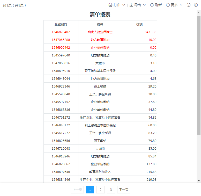This screenshot has width=201, height=196.
Task: Click the 税种 column header
Action: pyautogui.click(x=100, y=24)
